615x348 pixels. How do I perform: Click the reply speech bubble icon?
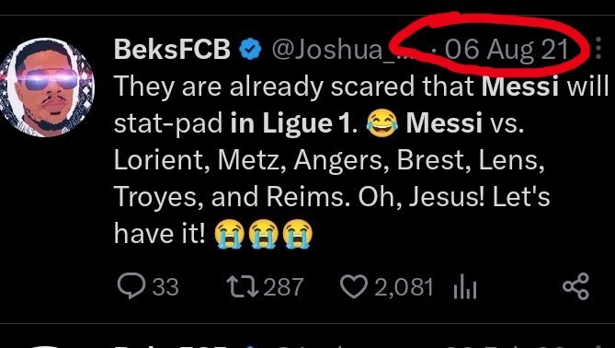tap(131, 285)
